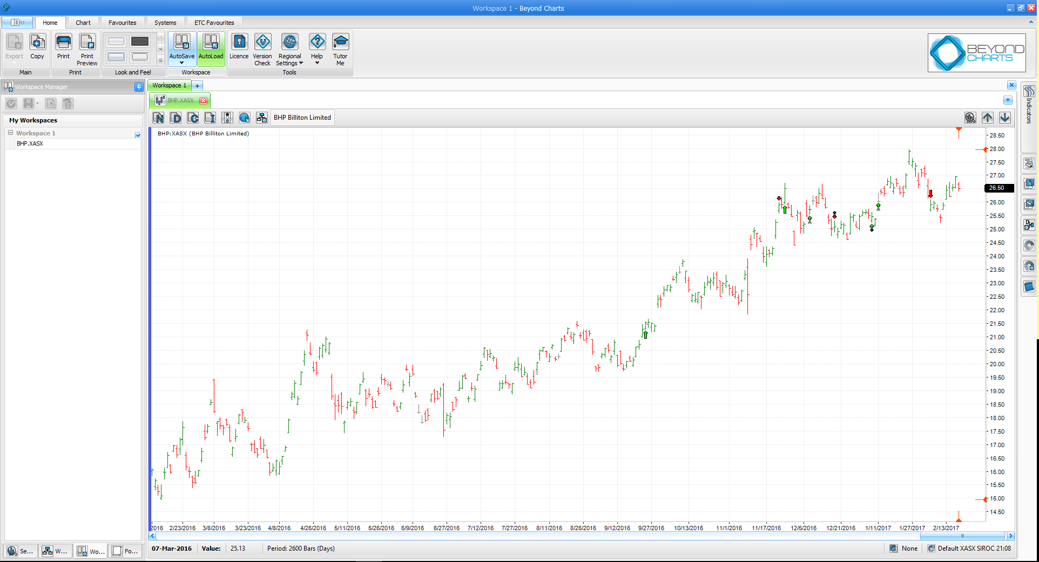Click the 26.50 current price label
Image resolution: width=1039 pixels, height=562 pixels.
point(999,188)
